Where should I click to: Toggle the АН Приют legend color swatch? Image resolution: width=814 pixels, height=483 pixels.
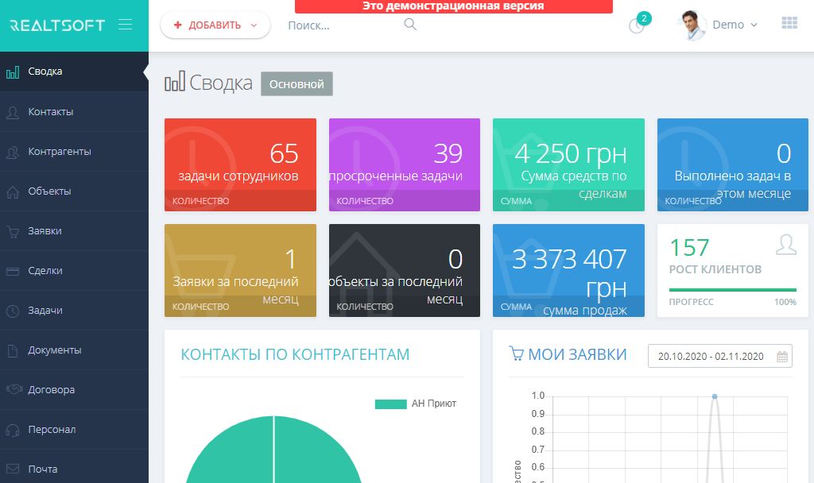(x=390, y=404)
